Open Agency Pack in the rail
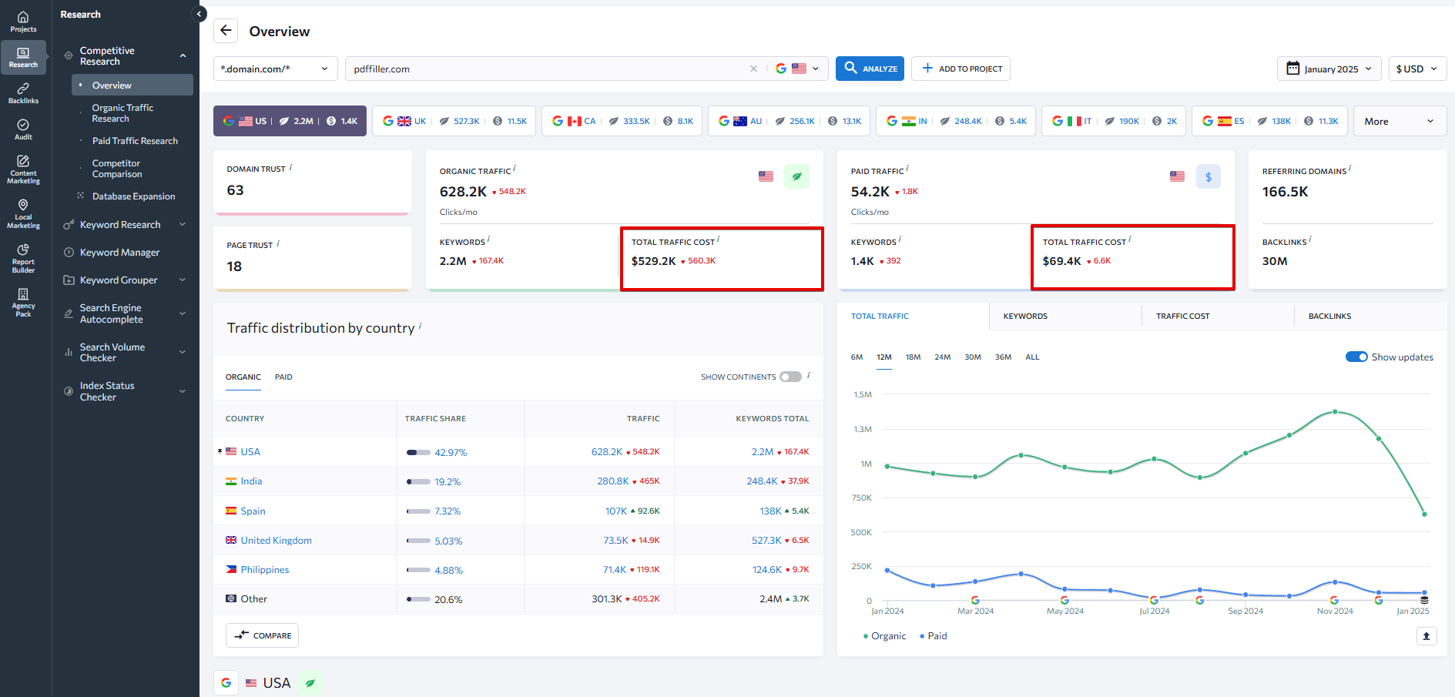1455x697 pixels. [x=23, y=303]
